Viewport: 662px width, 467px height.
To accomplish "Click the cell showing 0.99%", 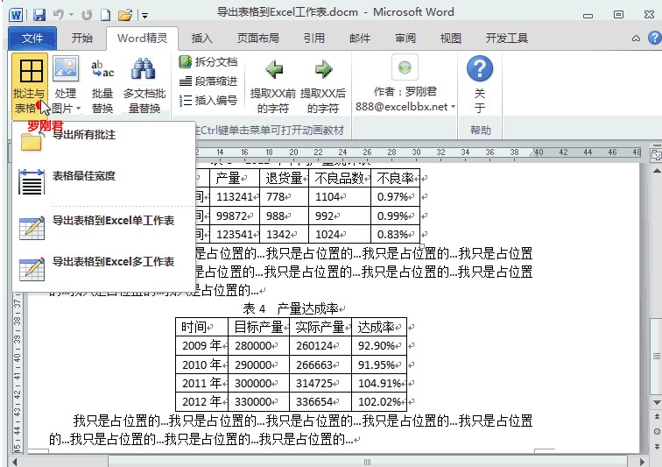I will (x=395, y=216).
